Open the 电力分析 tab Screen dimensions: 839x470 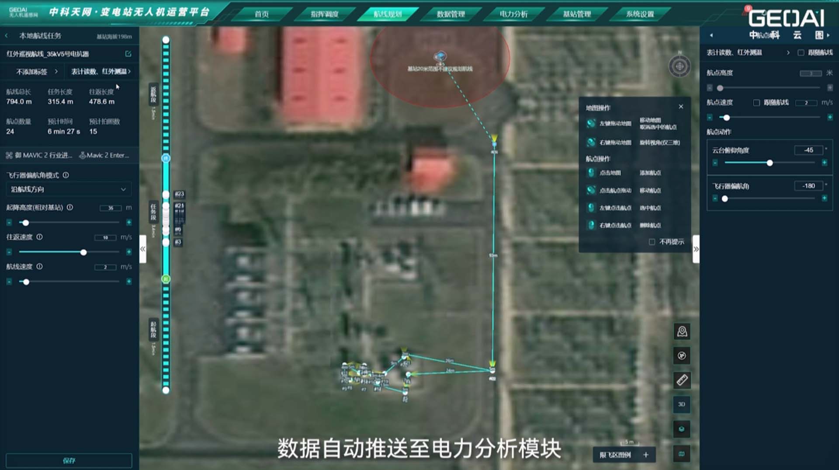click(513, 14)
